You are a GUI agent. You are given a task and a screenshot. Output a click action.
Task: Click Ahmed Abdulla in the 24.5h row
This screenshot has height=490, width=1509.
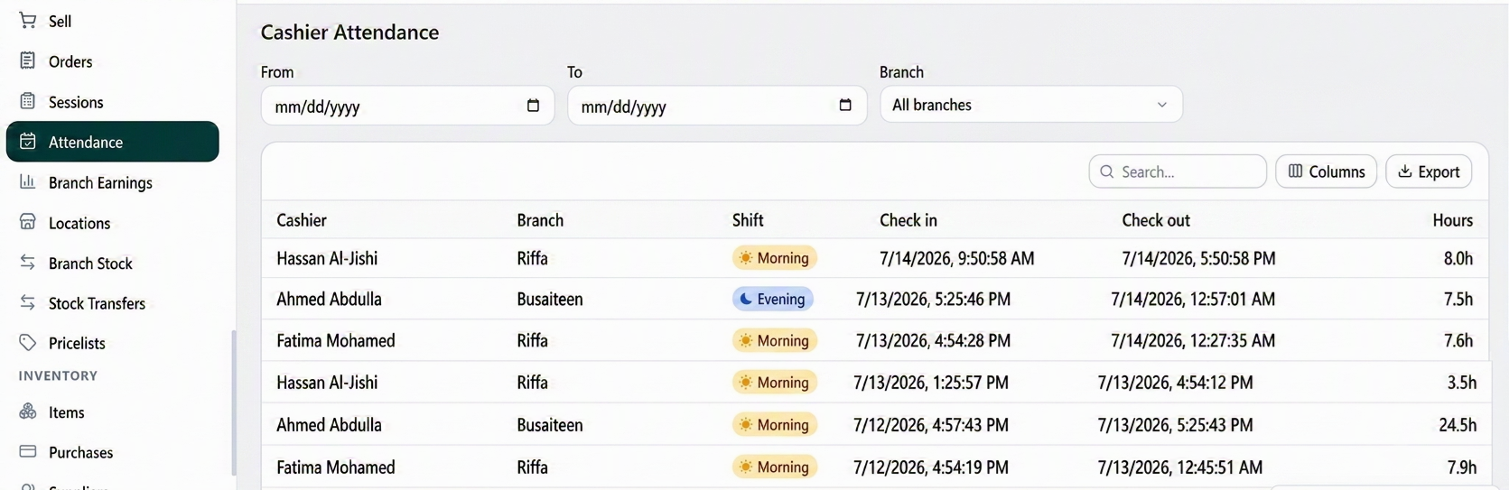(x=329, y=424)
